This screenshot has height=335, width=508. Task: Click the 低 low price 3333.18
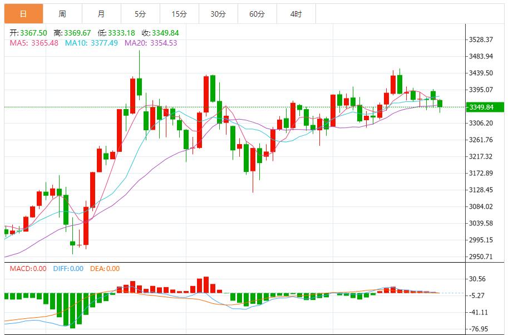pos(118,33)
